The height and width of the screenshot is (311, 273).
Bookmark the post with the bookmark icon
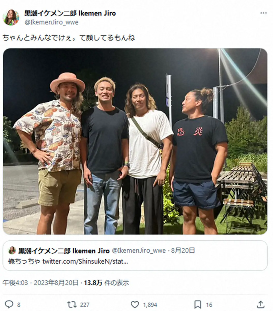tap(198, 304)
